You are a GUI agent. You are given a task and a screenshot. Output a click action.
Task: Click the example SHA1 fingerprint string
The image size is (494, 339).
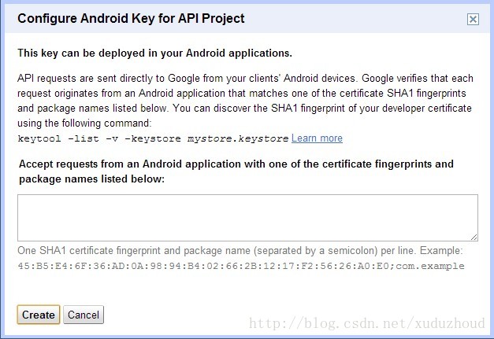tap(203, 266)
